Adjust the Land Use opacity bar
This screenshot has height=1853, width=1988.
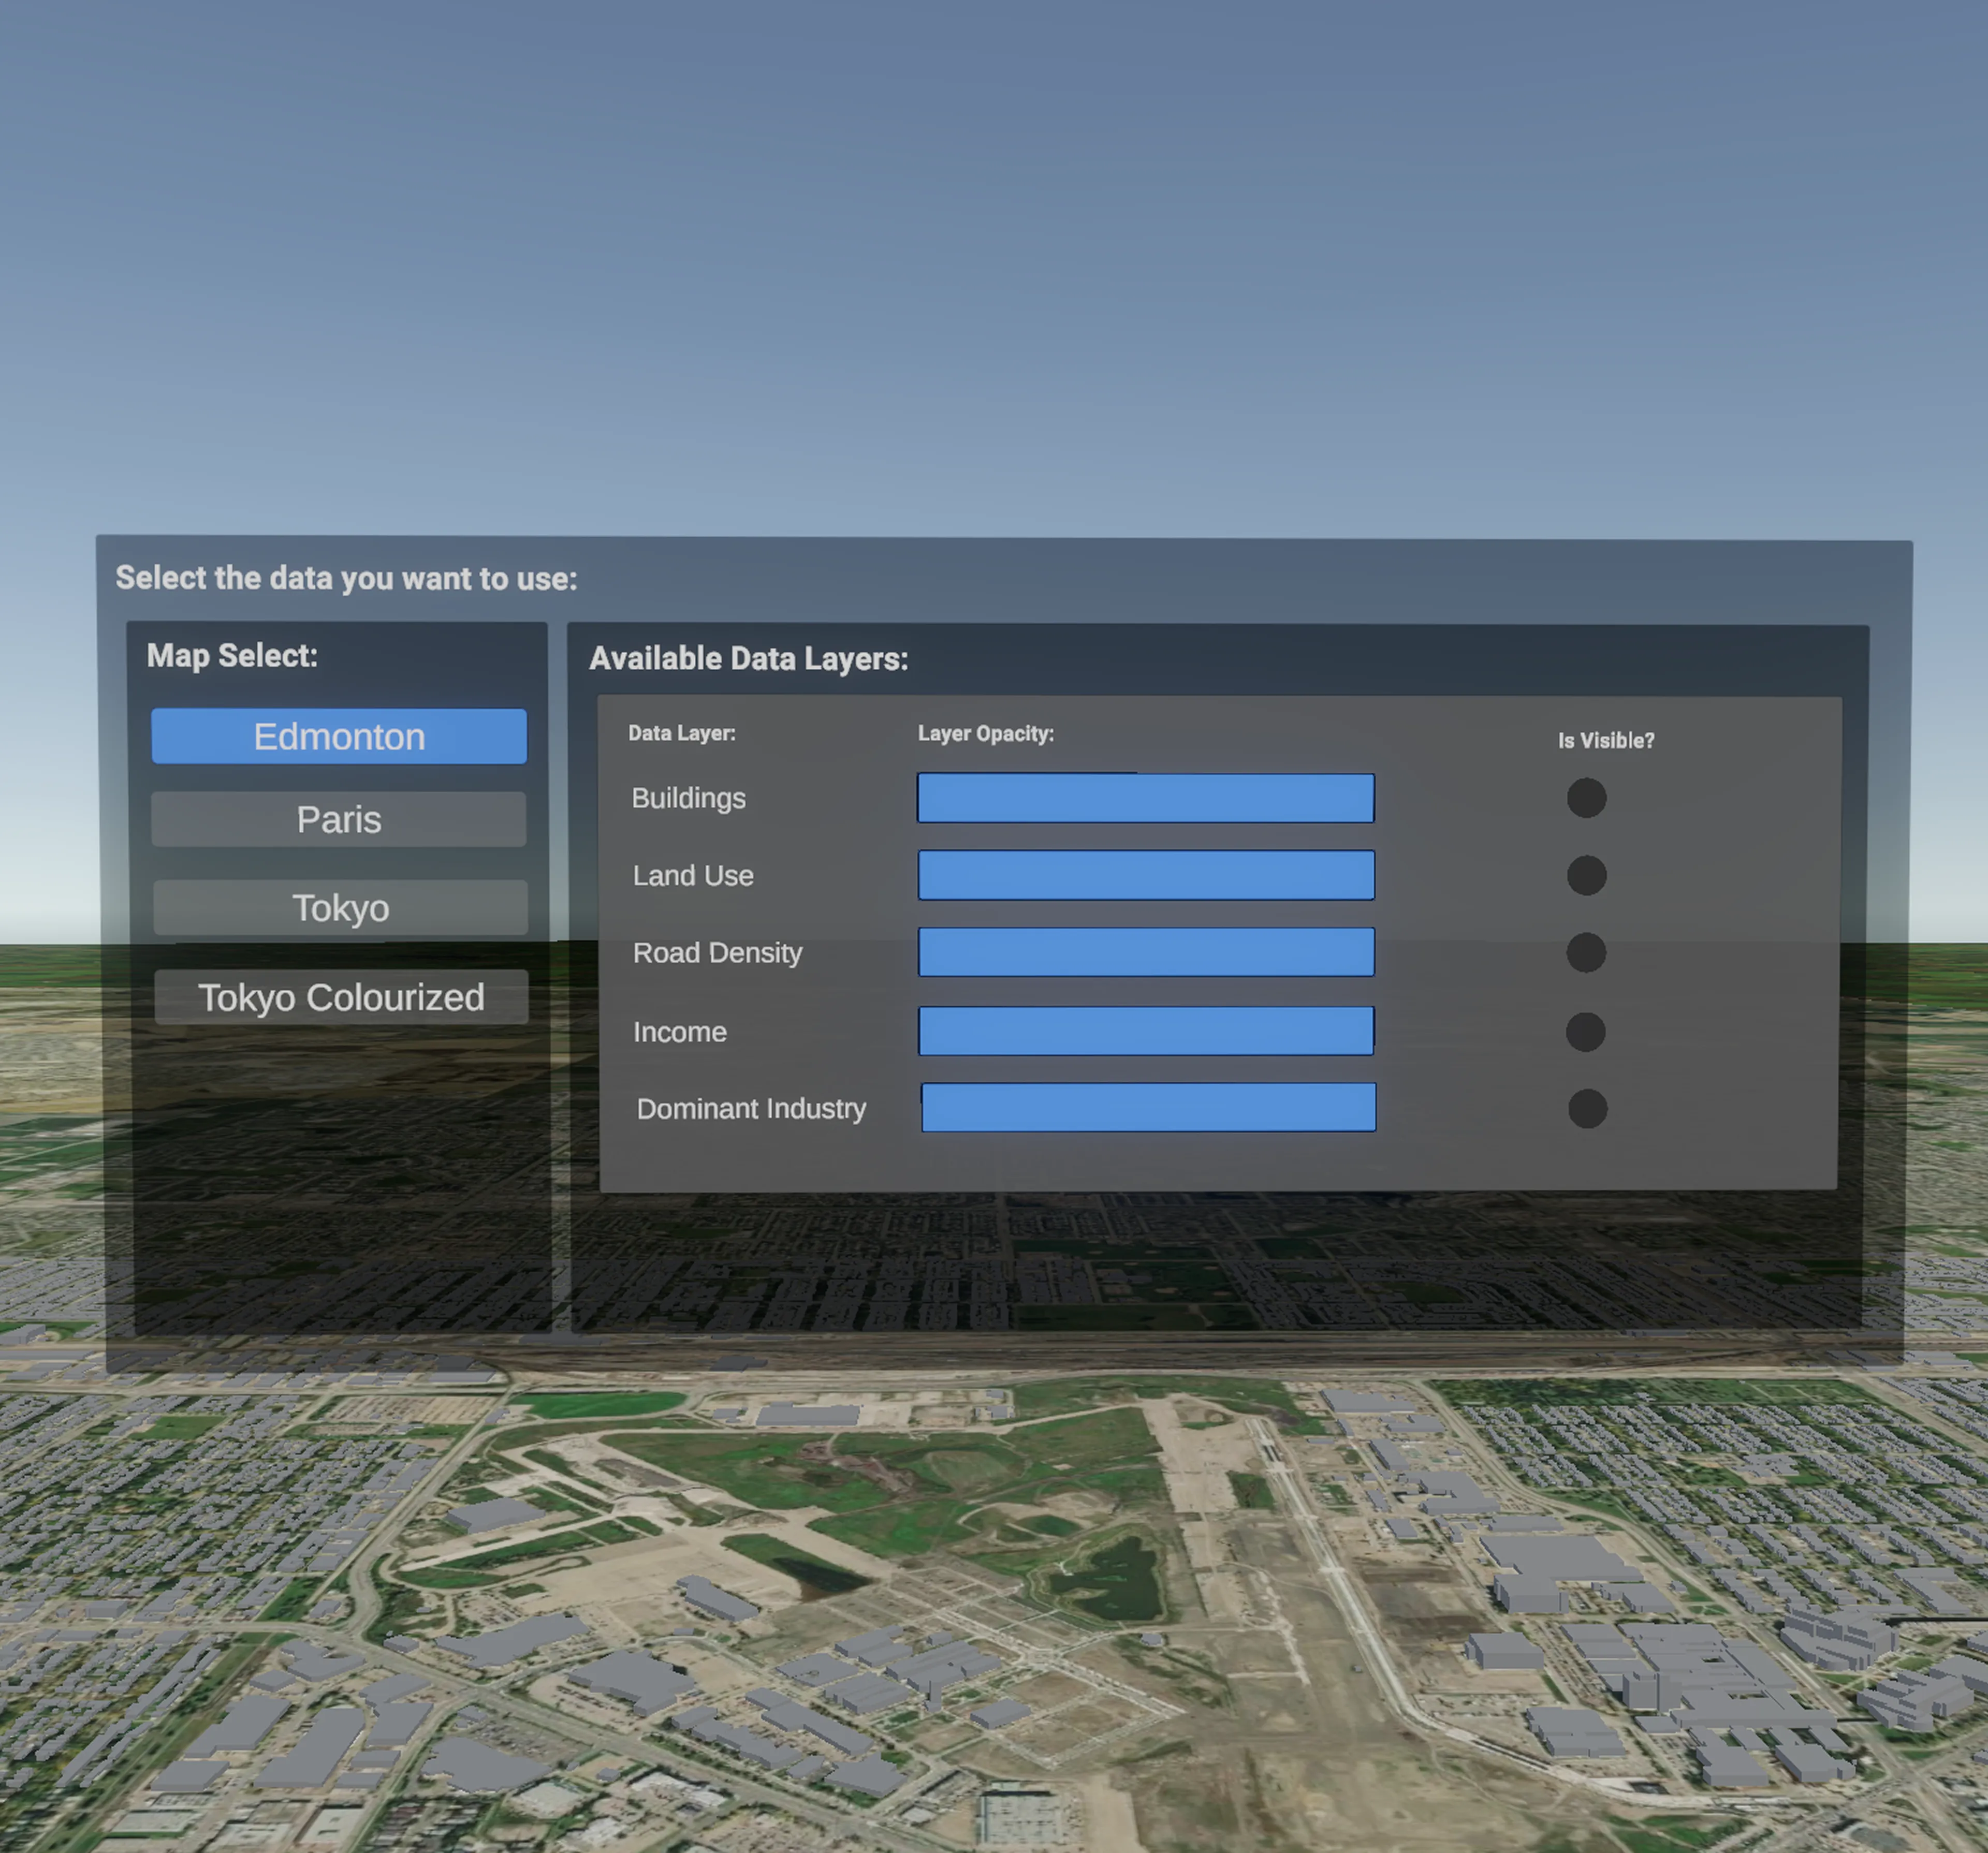pos(1146,875)
